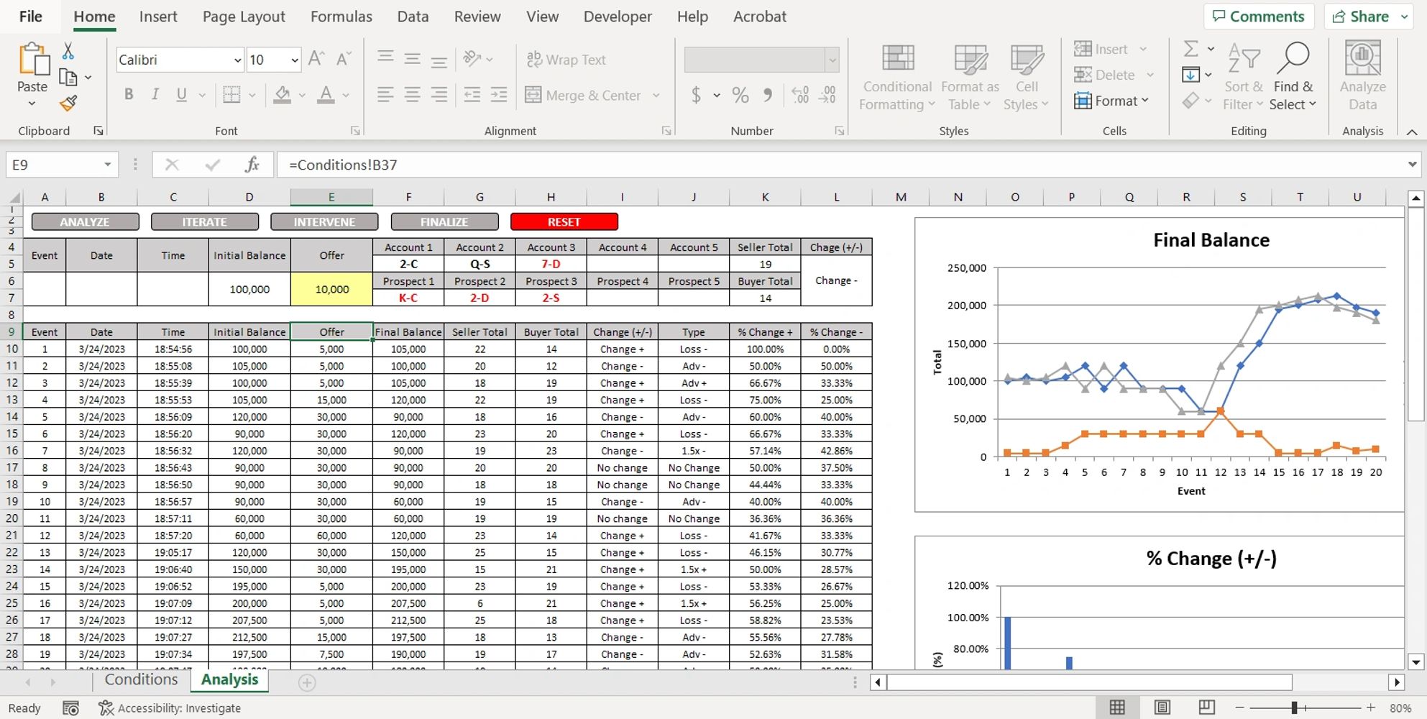Open the Developer ribbon tab
The height and width of the screenshot is (719, 1427).
tap(618, 17)
